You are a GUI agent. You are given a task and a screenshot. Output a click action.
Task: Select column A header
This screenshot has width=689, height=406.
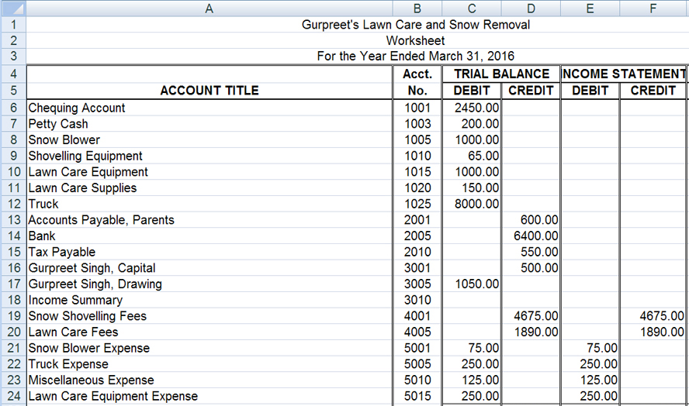209,9
